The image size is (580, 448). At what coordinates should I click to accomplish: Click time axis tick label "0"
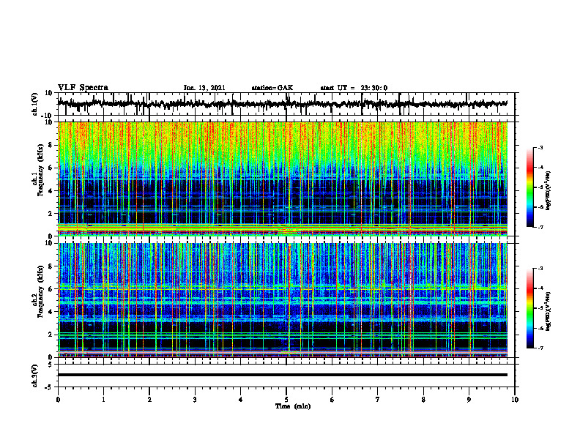tap(58, 400)
